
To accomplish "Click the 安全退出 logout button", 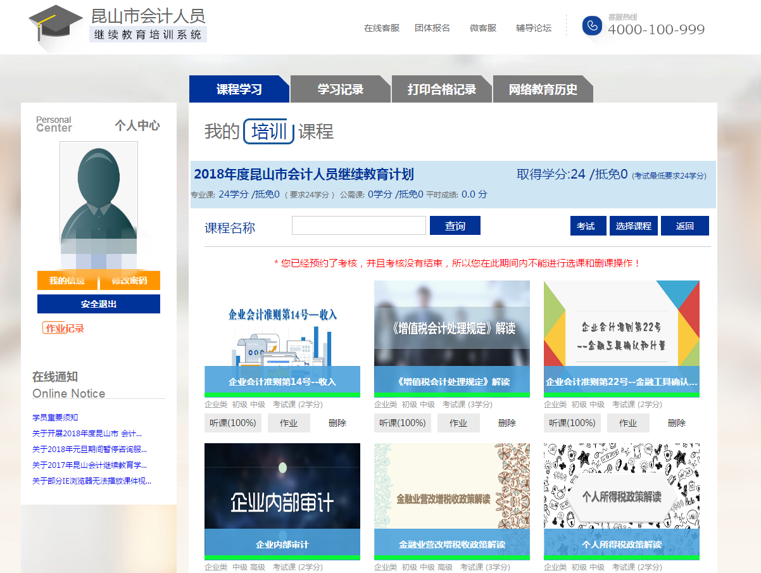I will [x=99, y=304].
